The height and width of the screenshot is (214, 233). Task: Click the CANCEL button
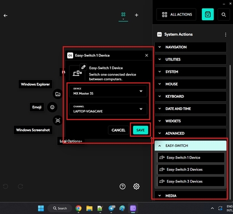pyautogui.click(x=118, y=130)
